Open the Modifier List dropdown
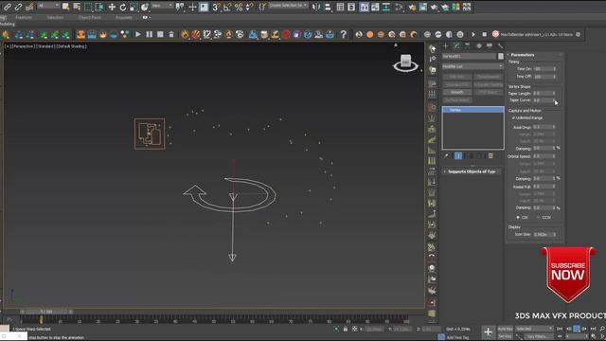Viewport: 606px width, 341px height. point(472,66)
